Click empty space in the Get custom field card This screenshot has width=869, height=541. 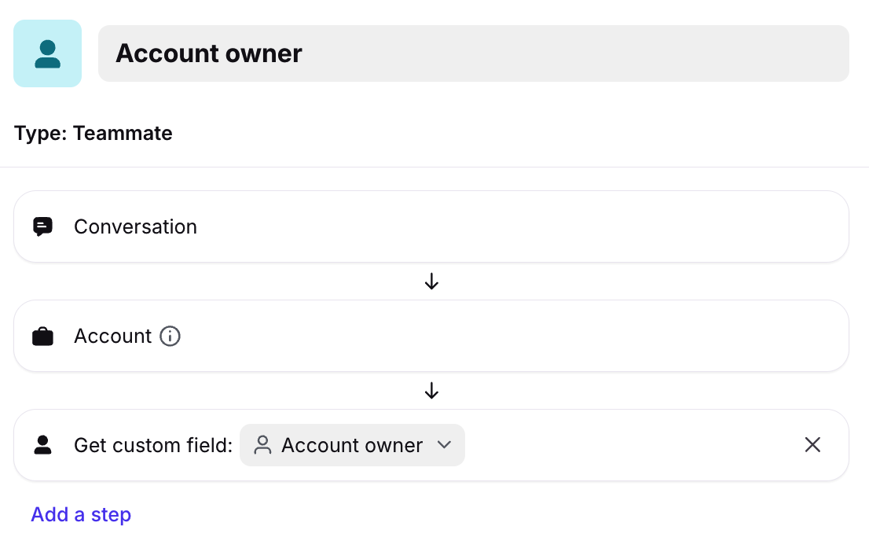pos(629,446)
